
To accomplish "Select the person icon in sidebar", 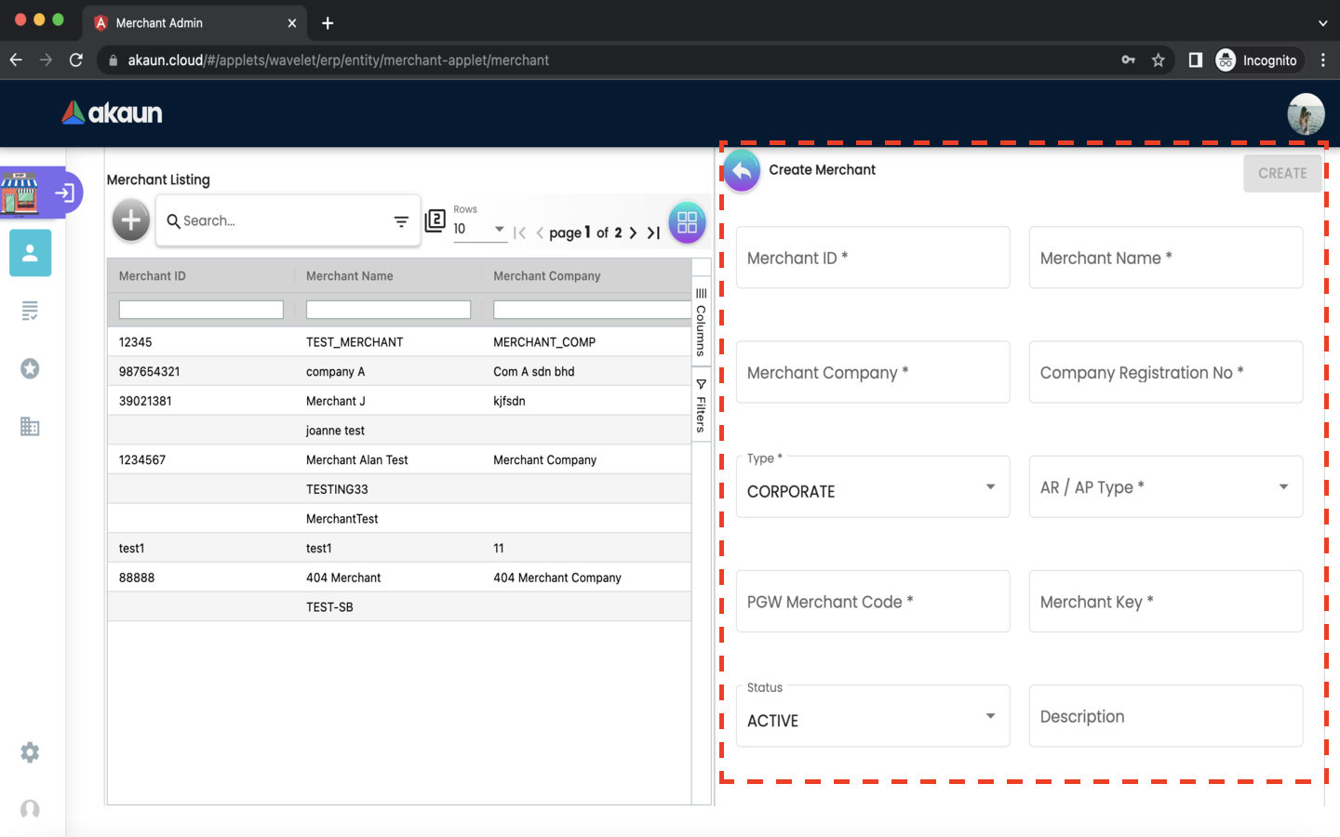I will [x=30, y=253].
